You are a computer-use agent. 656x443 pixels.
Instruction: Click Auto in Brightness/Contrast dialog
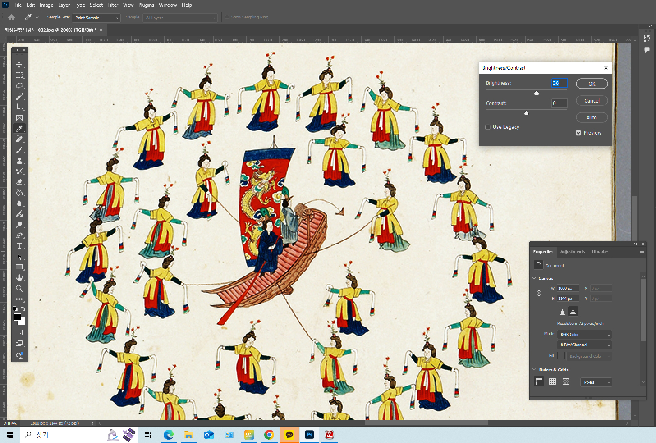592,117
